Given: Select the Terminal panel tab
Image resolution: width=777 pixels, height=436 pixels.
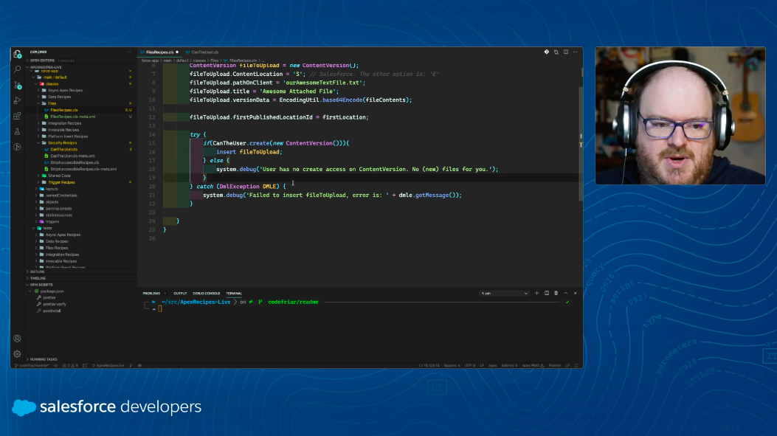Looking at the screenshot, I should [234, 294].
